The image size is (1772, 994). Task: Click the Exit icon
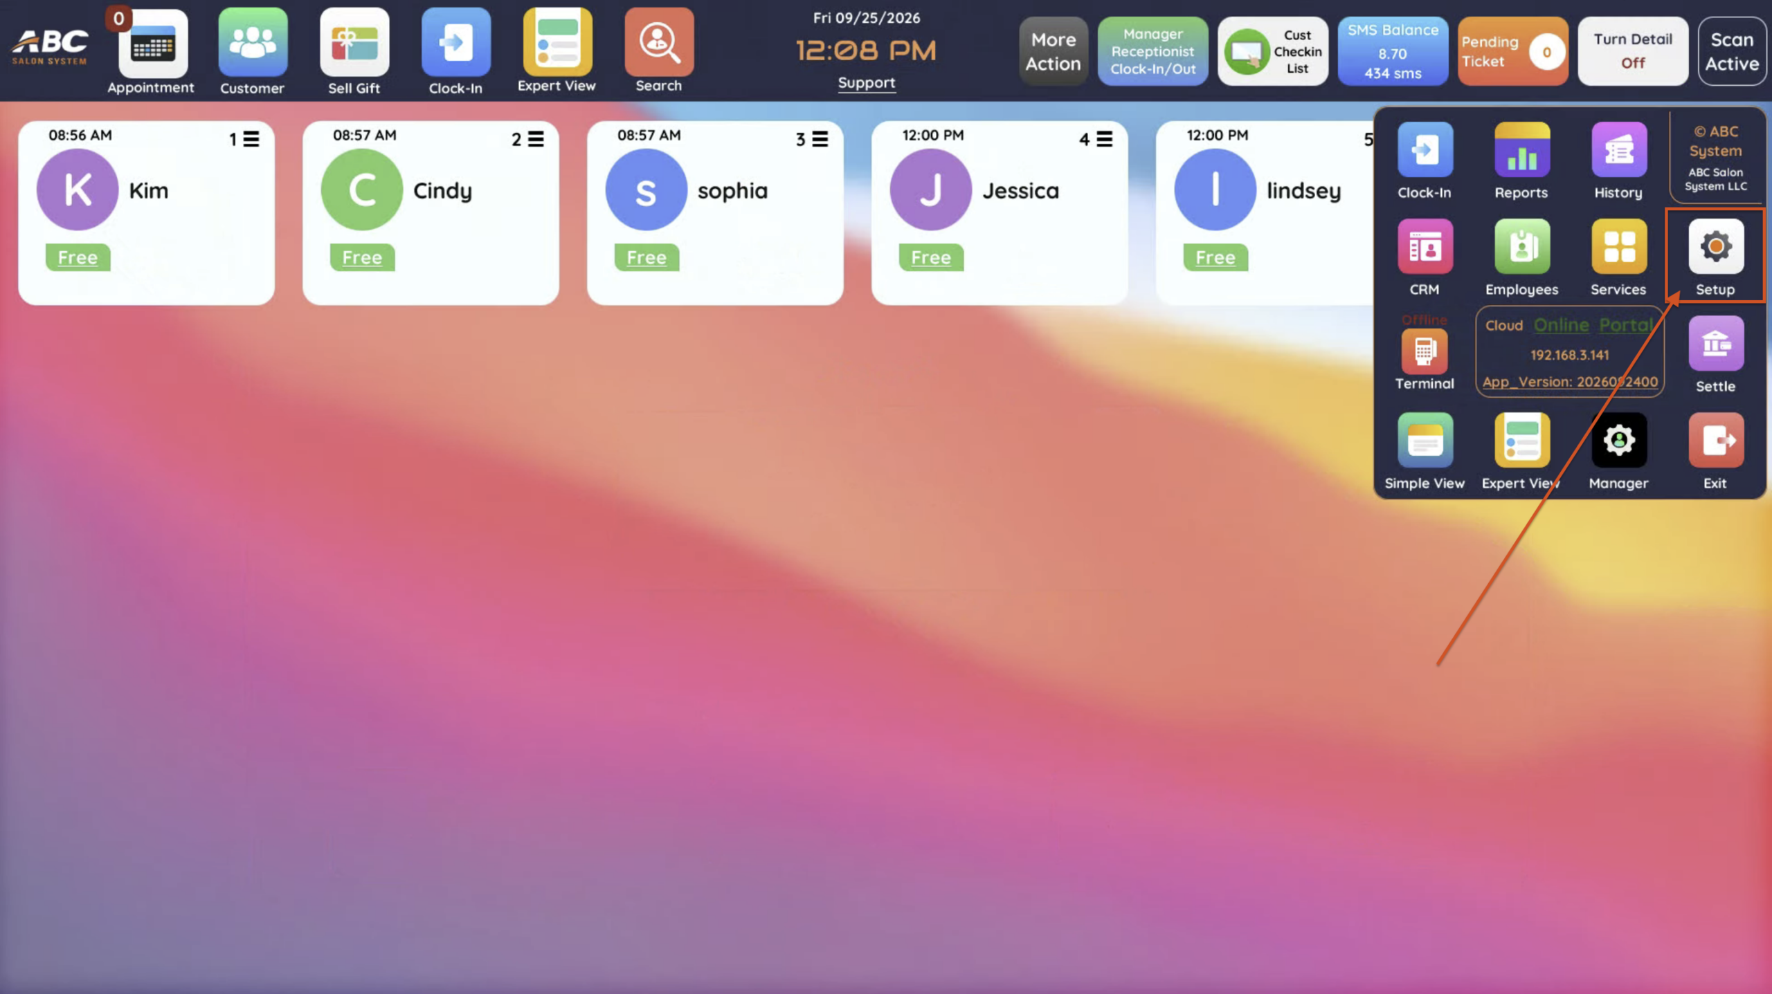pyautogui.click(x=1715, y=440)
